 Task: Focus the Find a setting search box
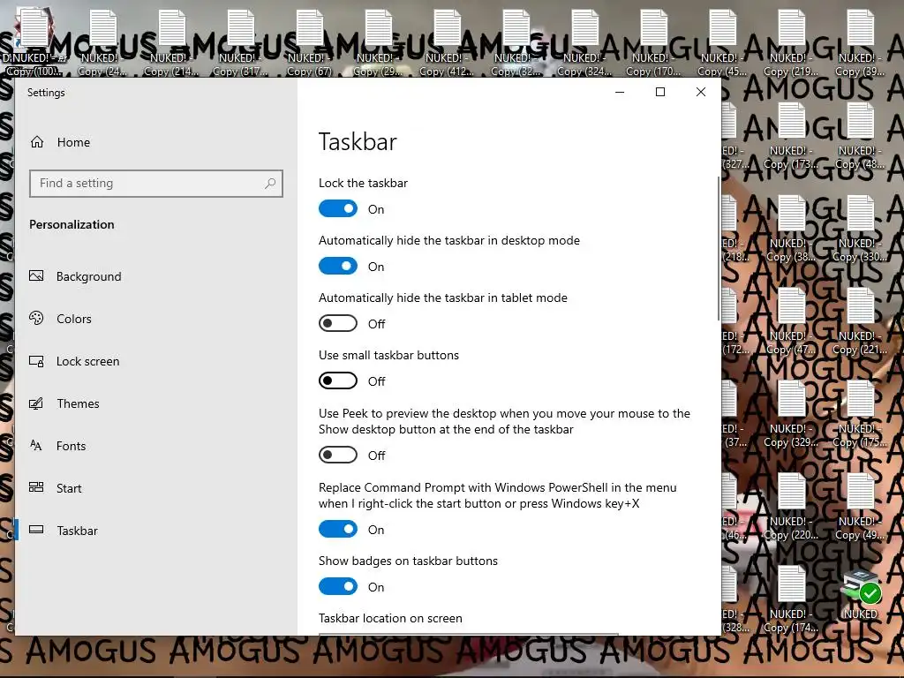155,184
